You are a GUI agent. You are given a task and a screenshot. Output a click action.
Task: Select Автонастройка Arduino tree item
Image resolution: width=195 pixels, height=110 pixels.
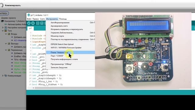pyautogui.click(x=17, y=24)
